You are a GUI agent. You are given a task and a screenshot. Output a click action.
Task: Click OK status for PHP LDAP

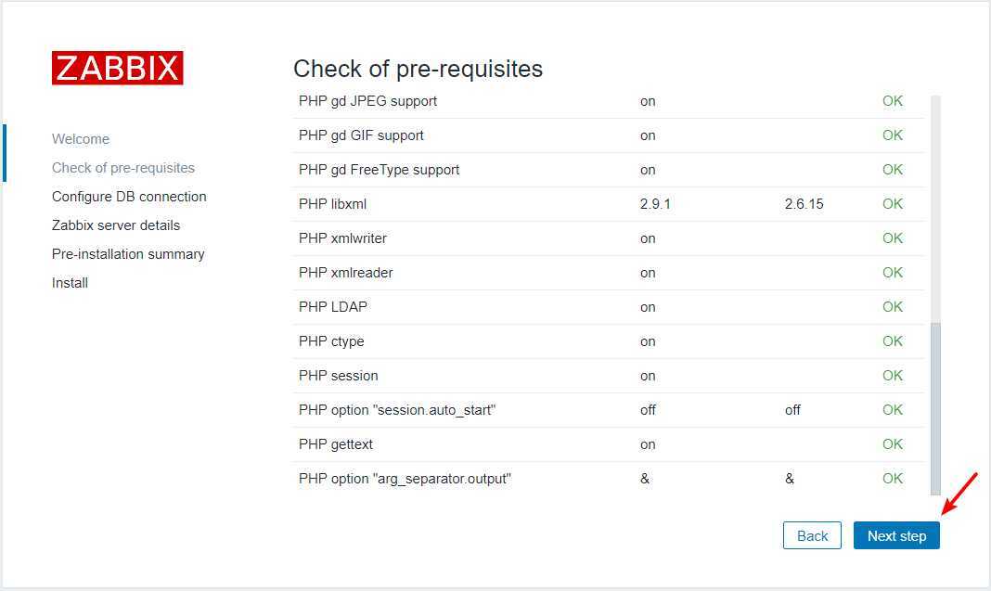[x=893, y=307]
